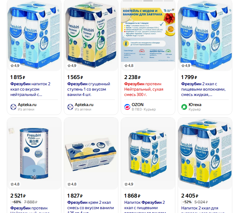Viewport: 248px width, 213px height.
Task: Click the 1 815 ₽ price of first product
Action: pos(18,77)
